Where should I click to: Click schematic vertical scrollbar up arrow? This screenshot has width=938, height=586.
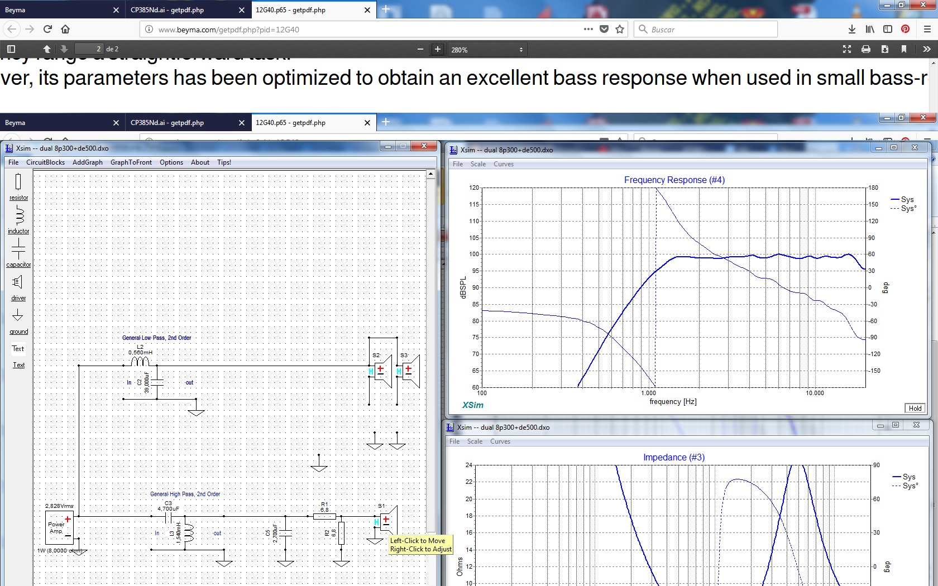pyautogui.click(x=430, y=174)
